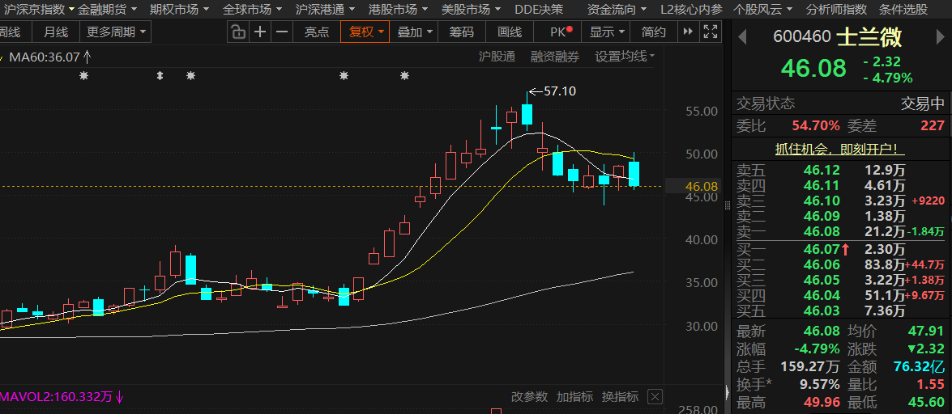Go to previous stock with left arrow
Screen dimensions: 952x414
[x=742, y=37]
